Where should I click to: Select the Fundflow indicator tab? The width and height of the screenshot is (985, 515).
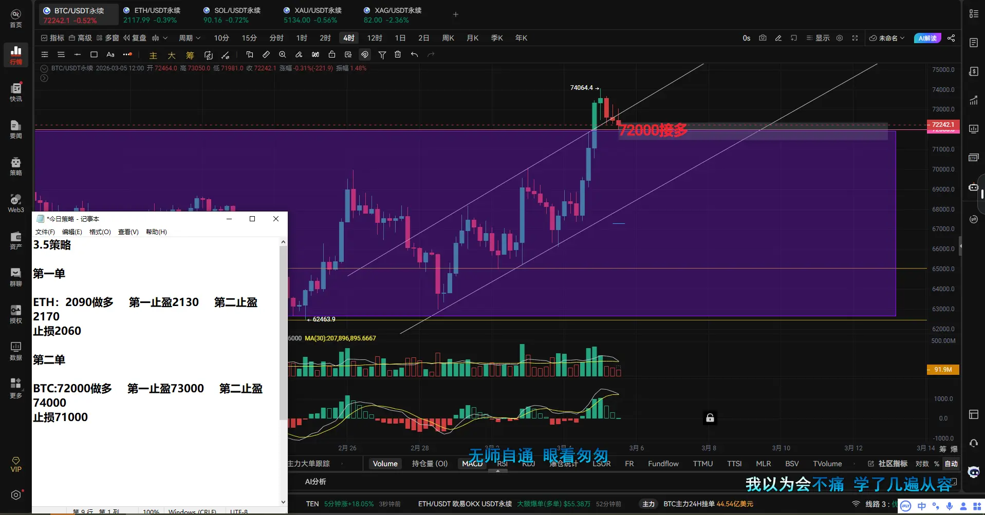pyautogui.click(x=663, y=464)
